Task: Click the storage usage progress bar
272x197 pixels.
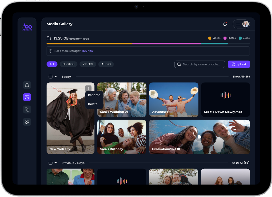Action: tap(148, 44)
